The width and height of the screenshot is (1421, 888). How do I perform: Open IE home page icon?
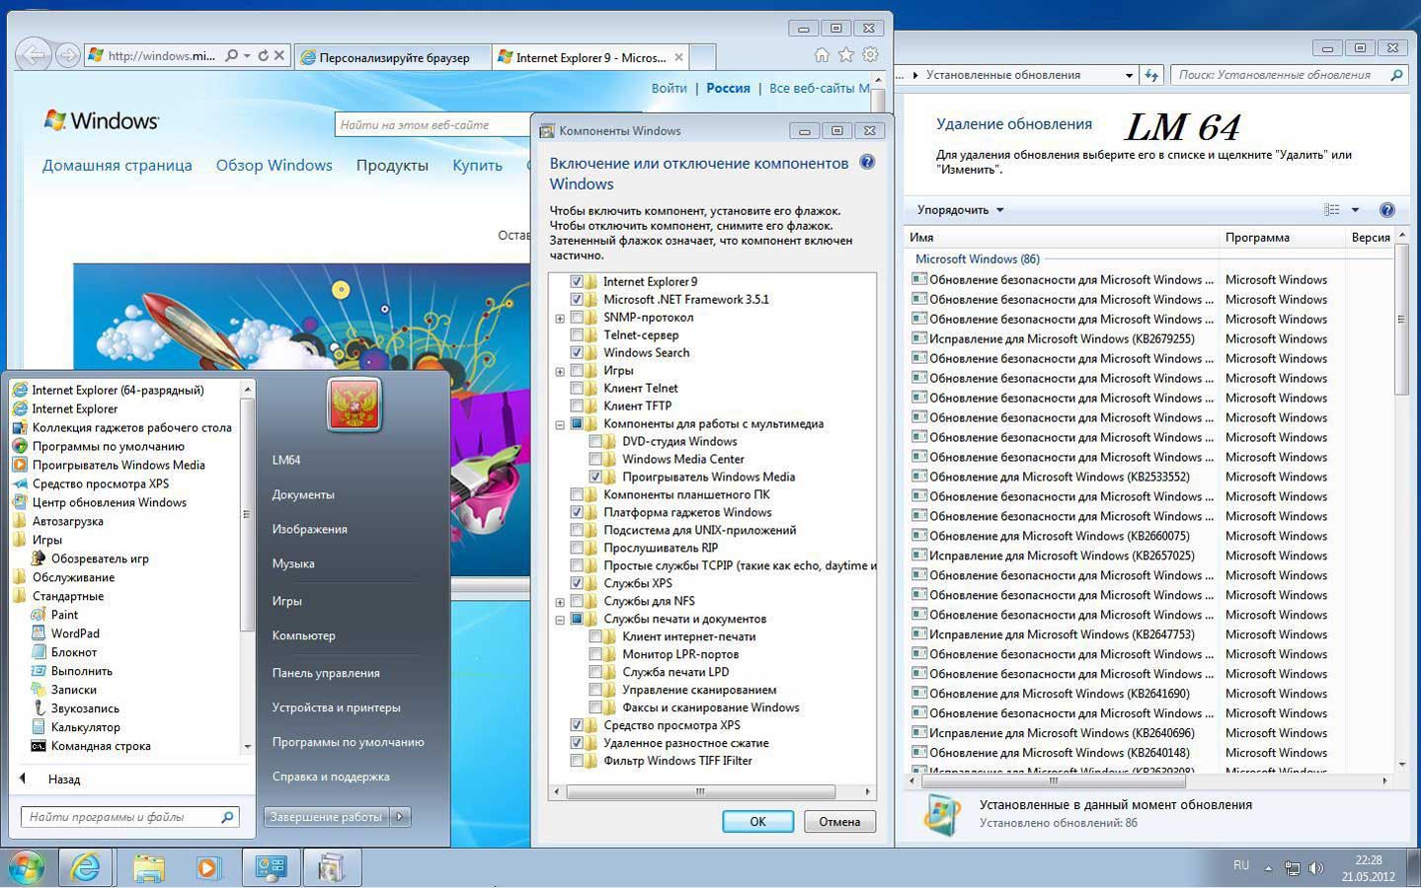point(822,55)
